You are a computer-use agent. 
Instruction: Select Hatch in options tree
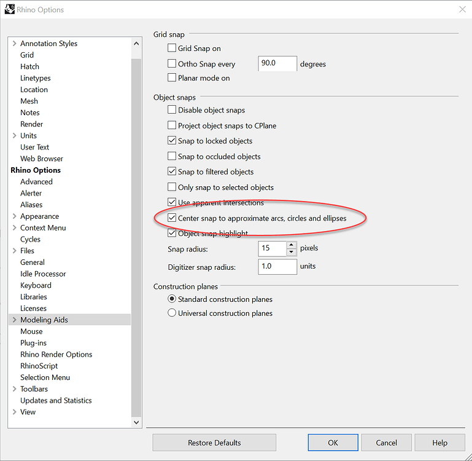point(29,66)
